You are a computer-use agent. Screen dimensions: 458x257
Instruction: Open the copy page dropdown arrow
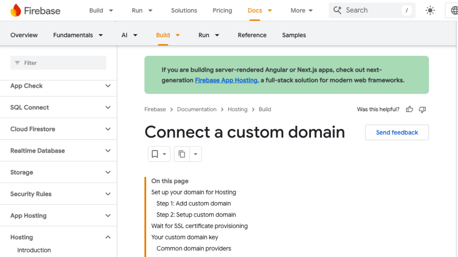[x=195, y=154]
